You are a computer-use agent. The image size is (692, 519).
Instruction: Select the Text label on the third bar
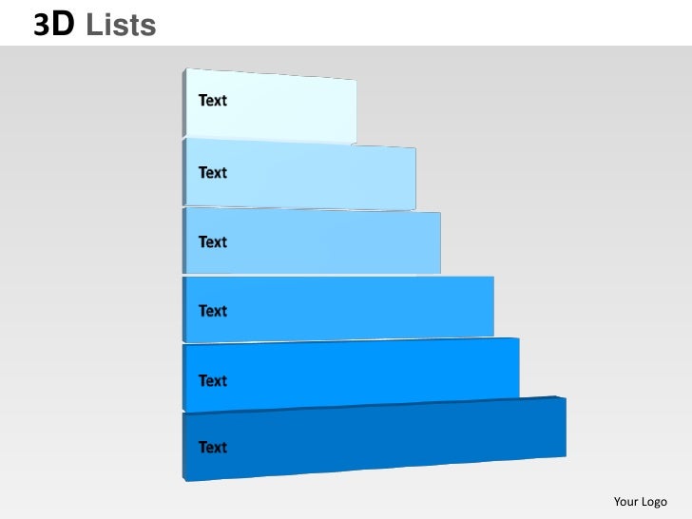click(213, 241)
